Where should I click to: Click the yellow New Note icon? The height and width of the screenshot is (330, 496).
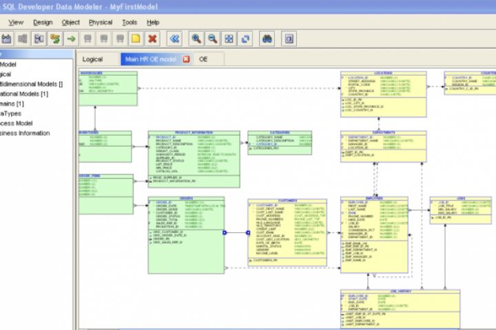[136, 38]
